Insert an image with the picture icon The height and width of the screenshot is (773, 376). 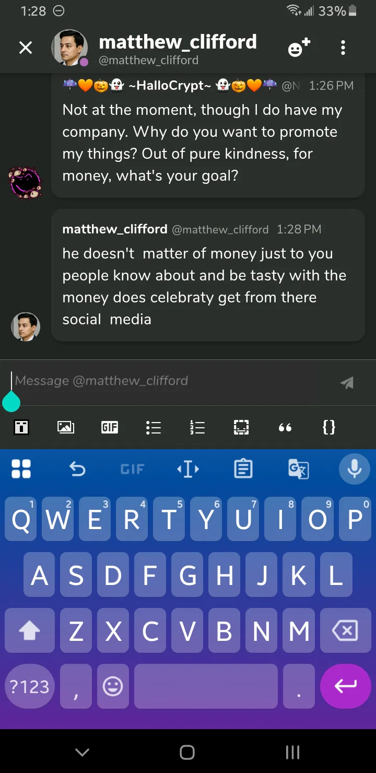pyautogui.click(x=66, y=427)
